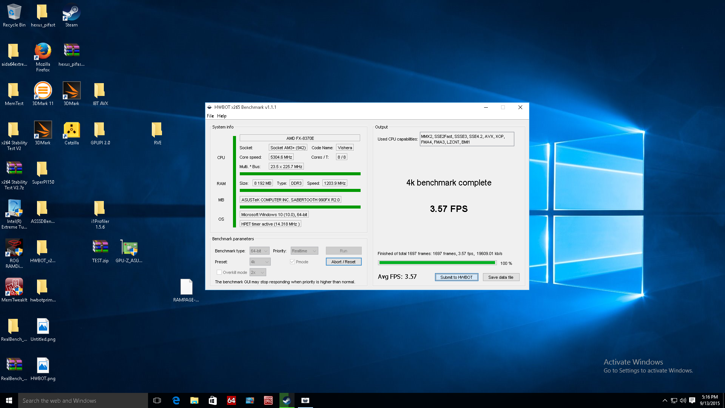Click the benchmark progress bar at 100%
This screenshot has width=725, height=408.
pos(437,263)
